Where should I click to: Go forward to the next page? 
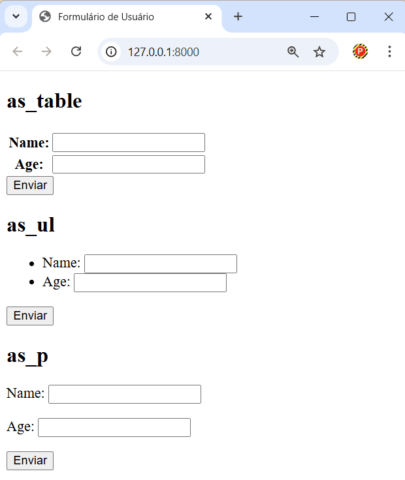(x=46, y=52)
